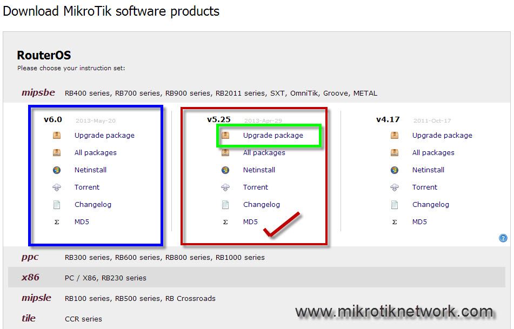Download the v4.17 Upgrade package
514x329 pixels.
(442, 136)
